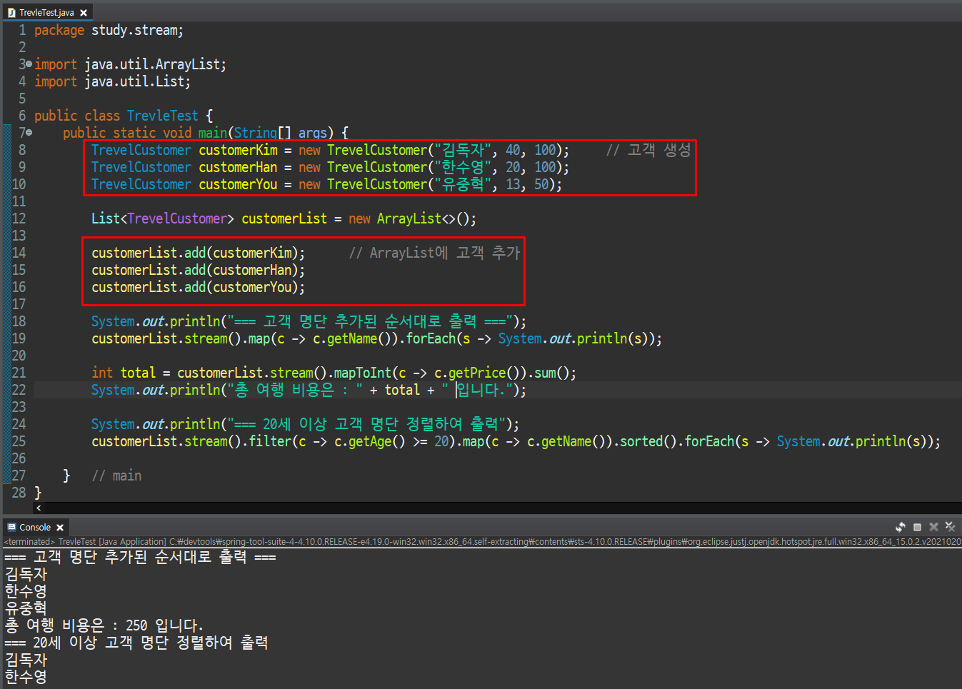962x689 pixels.
Task: Click console output '유중혁'
Action: [x=26, y=608]
